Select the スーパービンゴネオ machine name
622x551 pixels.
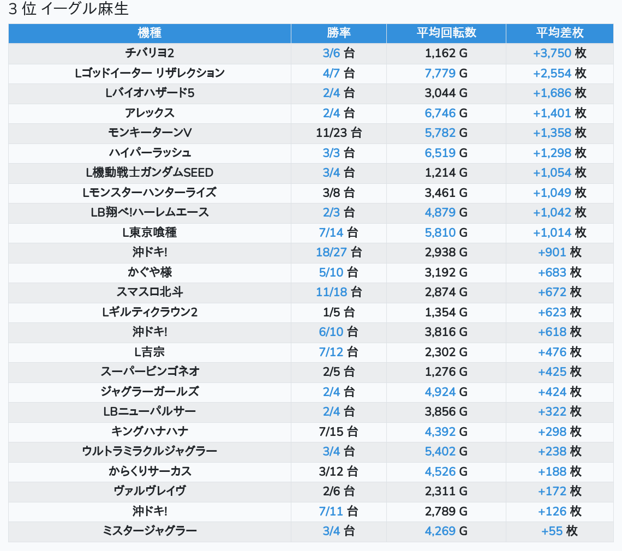click(x=149, y=372)
